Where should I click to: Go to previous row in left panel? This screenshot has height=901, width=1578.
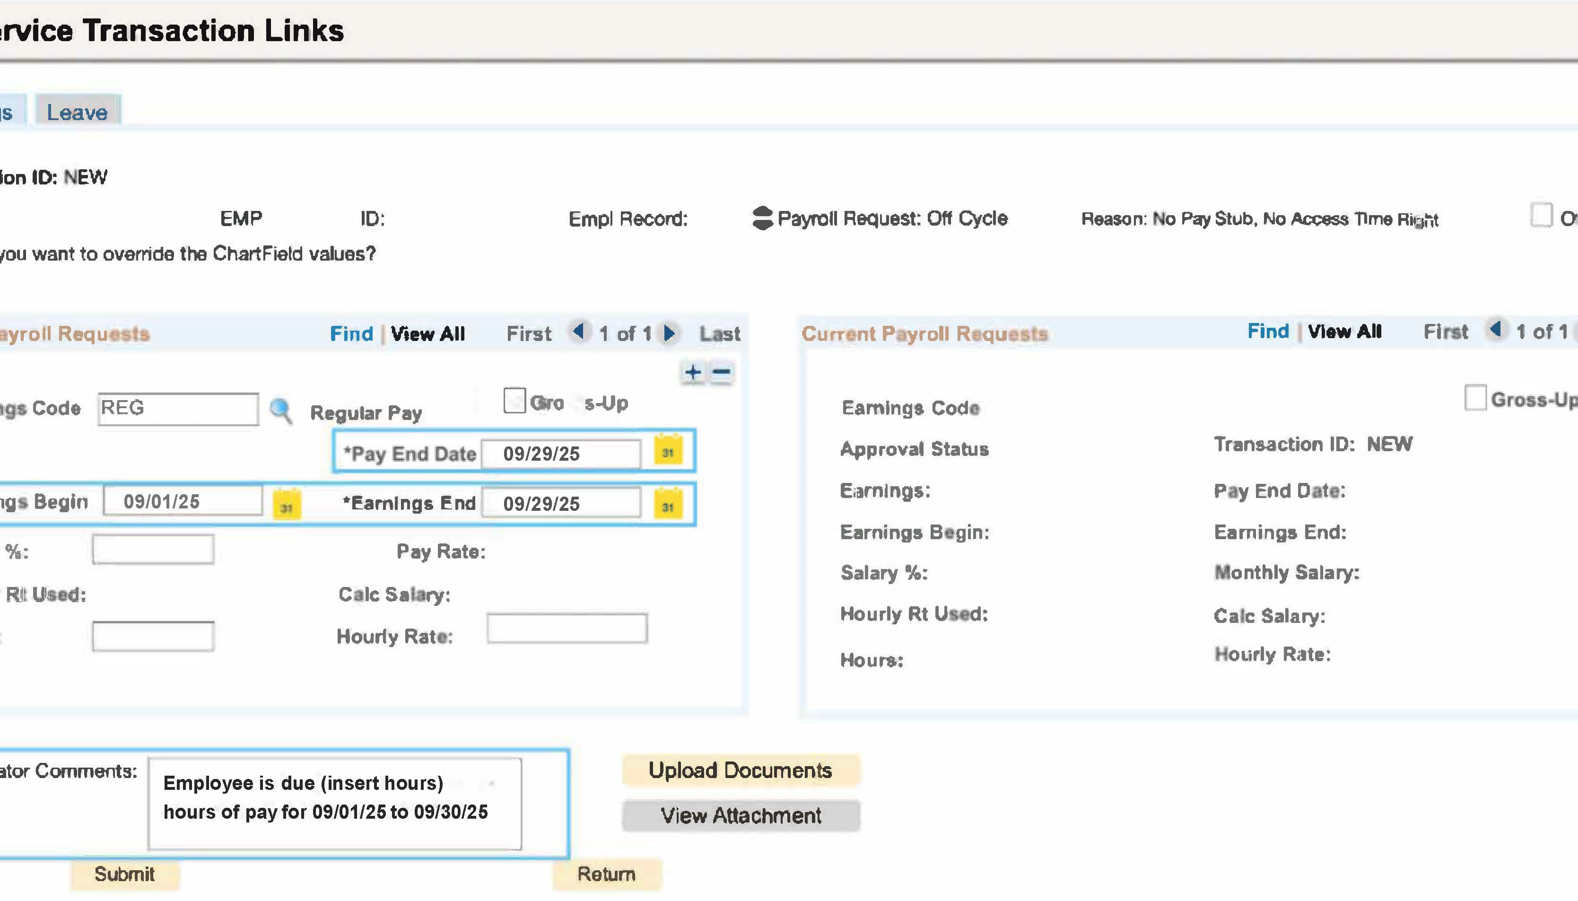579,332
